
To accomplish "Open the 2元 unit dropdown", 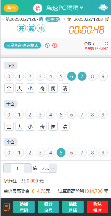I will [48, 168].
